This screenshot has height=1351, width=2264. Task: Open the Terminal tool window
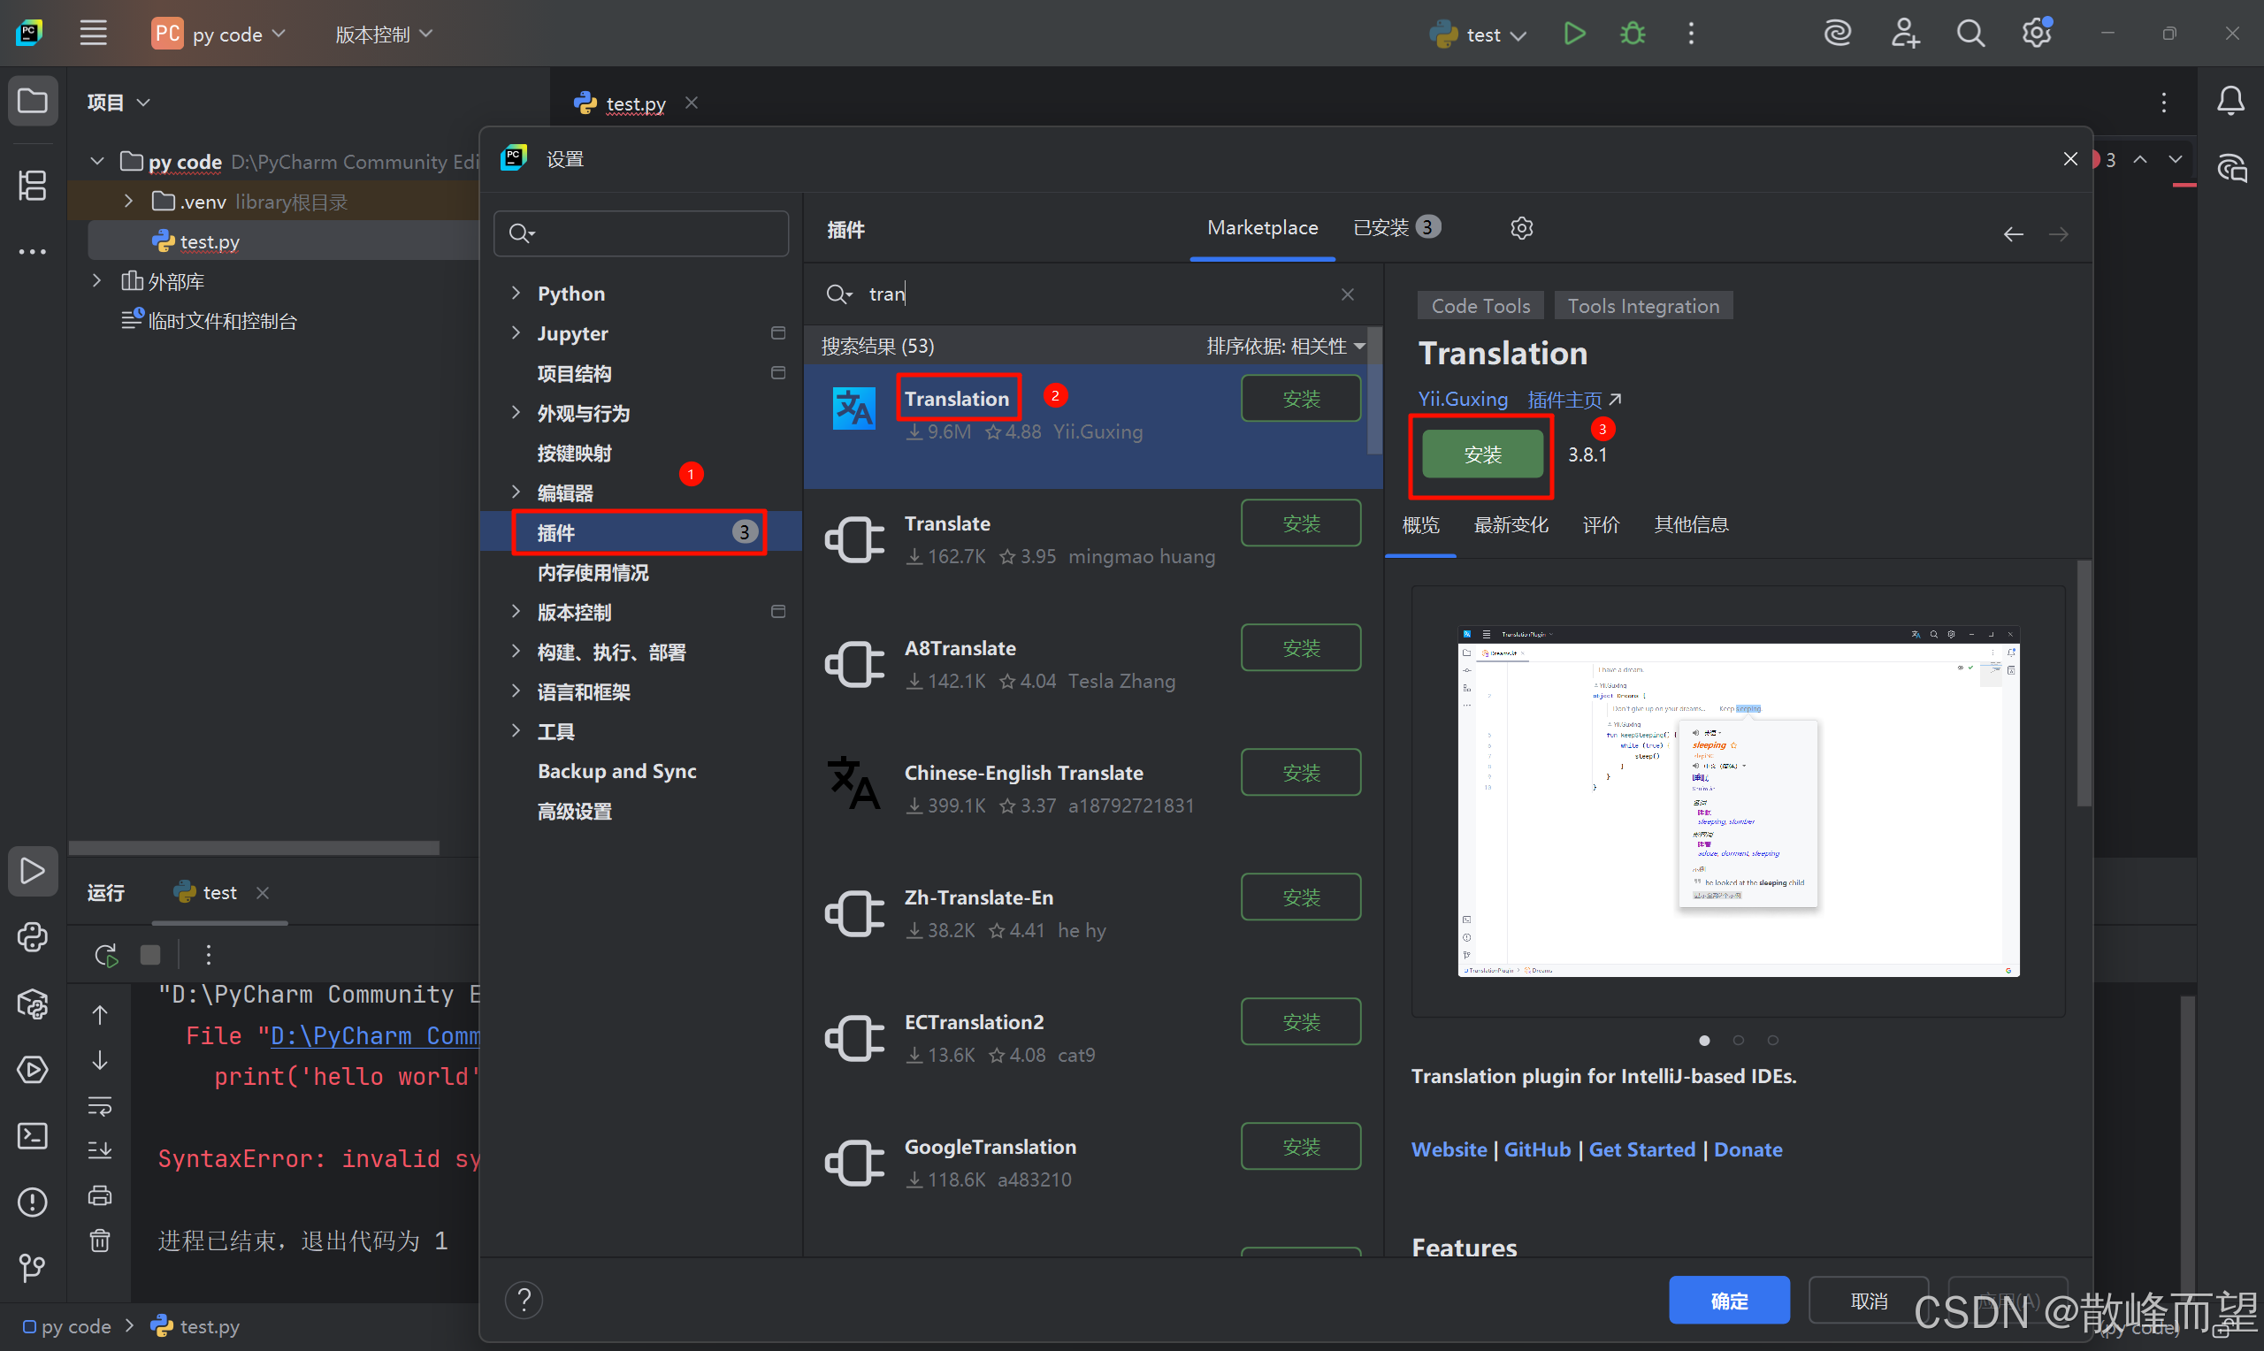coord(33,1135)
